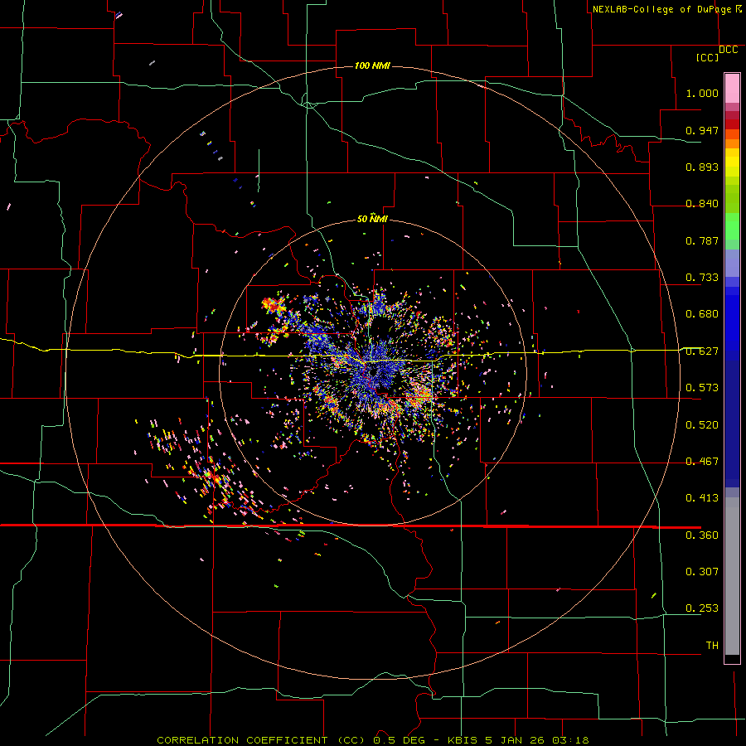
Task: Click the 0.253 scale value
Action: point(702,608)
